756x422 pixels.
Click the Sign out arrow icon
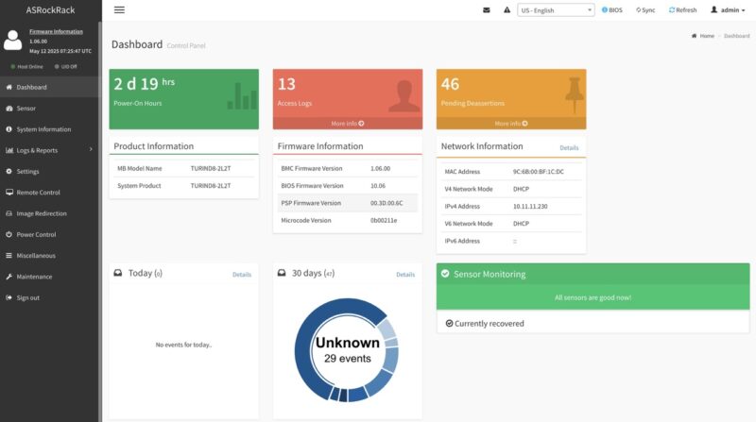[9, 297]
